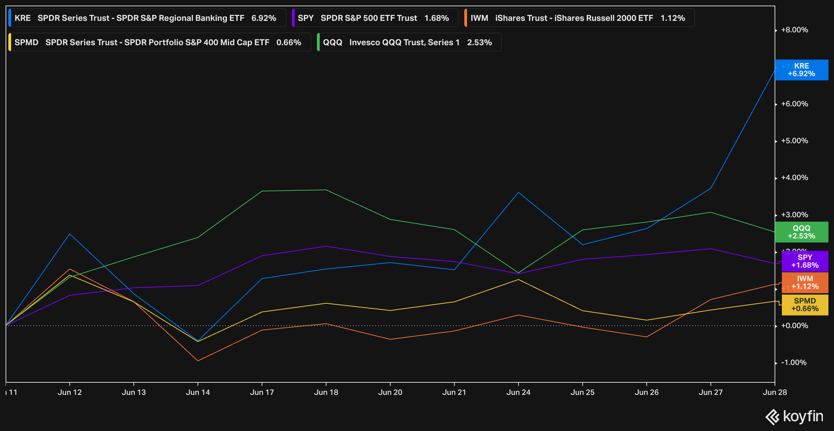Click the Jun 28 date axis label

775,392
